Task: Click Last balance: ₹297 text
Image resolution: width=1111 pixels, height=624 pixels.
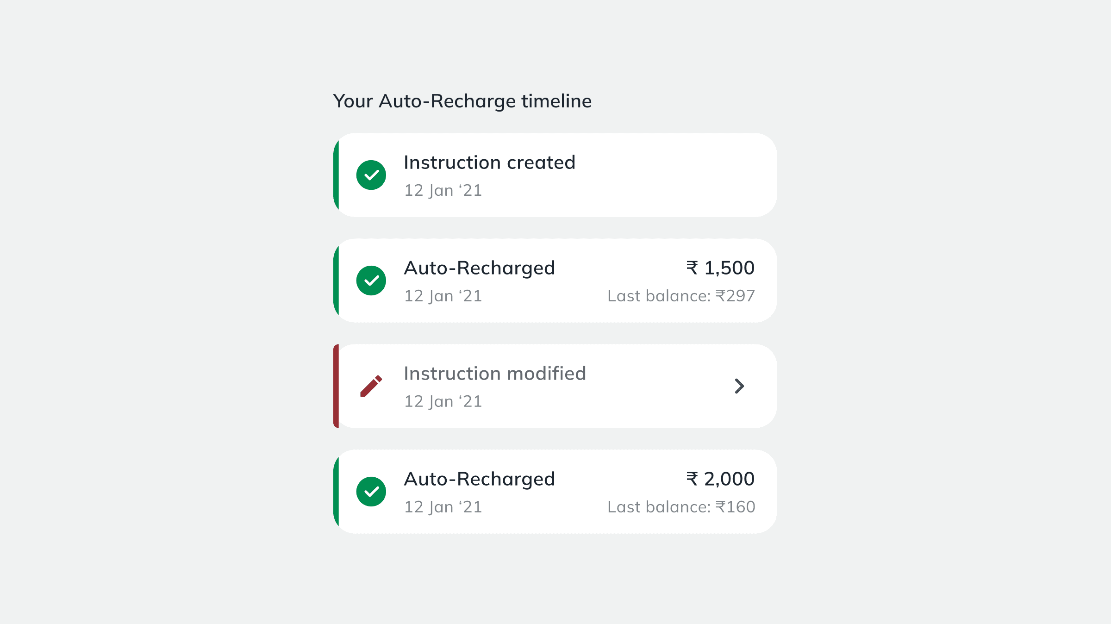Action: pyautogui.click(x=681, y=296)
